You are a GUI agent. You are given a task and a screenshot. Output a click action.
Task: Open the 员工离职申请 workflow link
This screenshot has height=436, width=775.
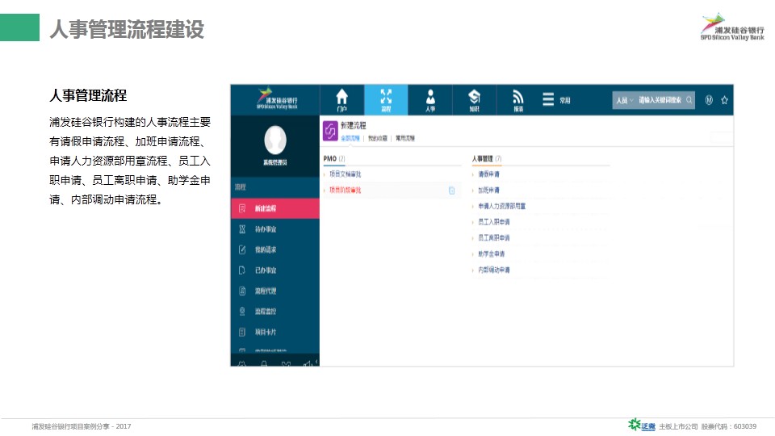tap(494, 237)
